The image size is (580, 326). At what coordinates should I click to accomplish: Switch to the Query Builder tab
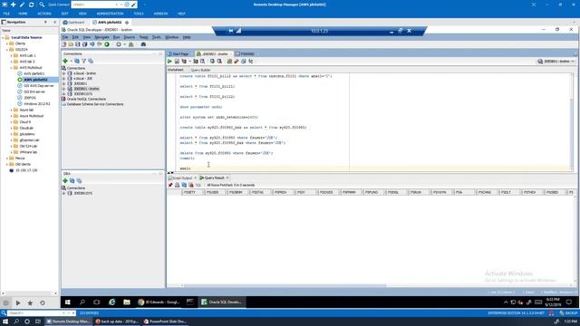(x=200, y=70)
